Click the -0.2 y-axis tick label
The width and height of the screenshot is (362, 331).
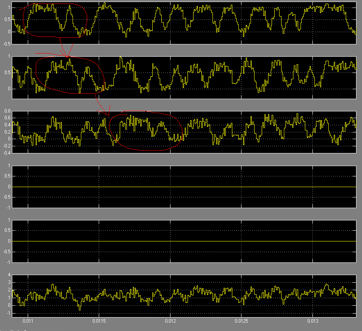tap(7, 146)
